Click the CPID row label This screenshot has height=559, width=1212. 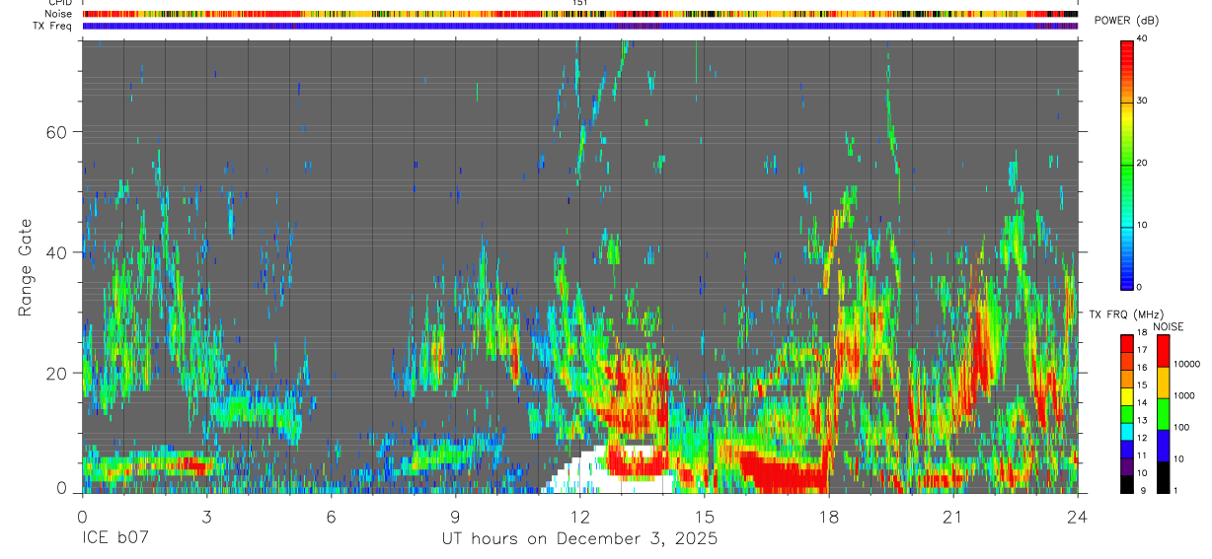59,3
